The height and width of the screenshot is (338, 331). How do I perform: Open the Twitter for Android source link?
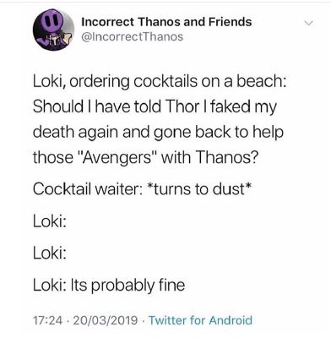[200, 320]
